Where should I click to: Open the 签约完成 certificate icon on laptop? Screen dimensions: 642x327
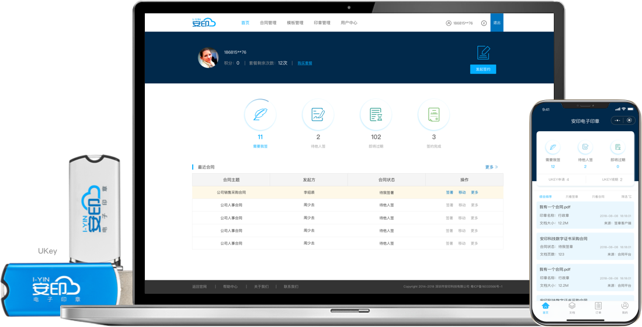(x=433, y=114)
